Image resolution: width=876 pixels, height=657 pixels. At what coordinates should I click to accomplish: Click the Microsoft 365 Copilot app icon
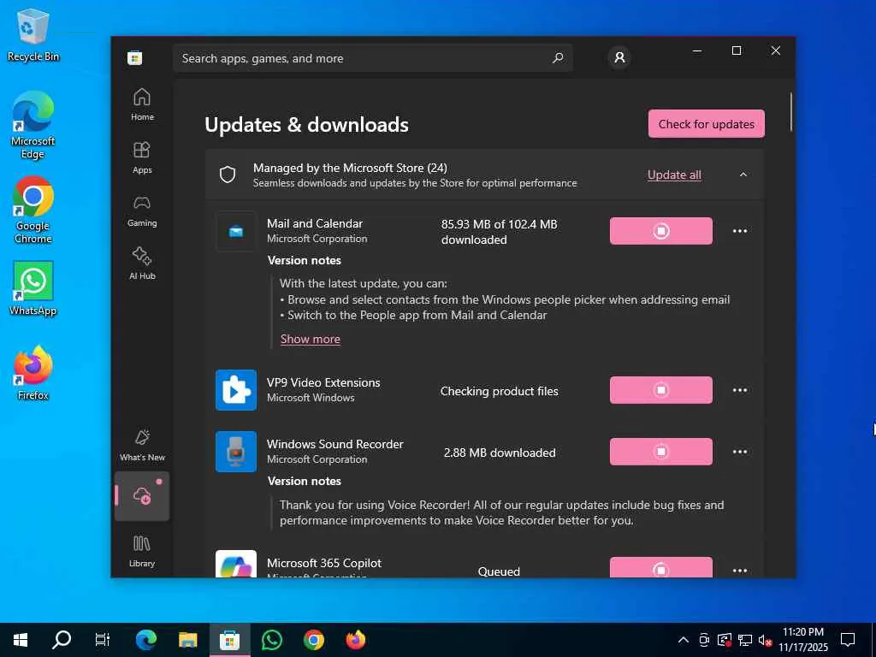tap(236, 564)
